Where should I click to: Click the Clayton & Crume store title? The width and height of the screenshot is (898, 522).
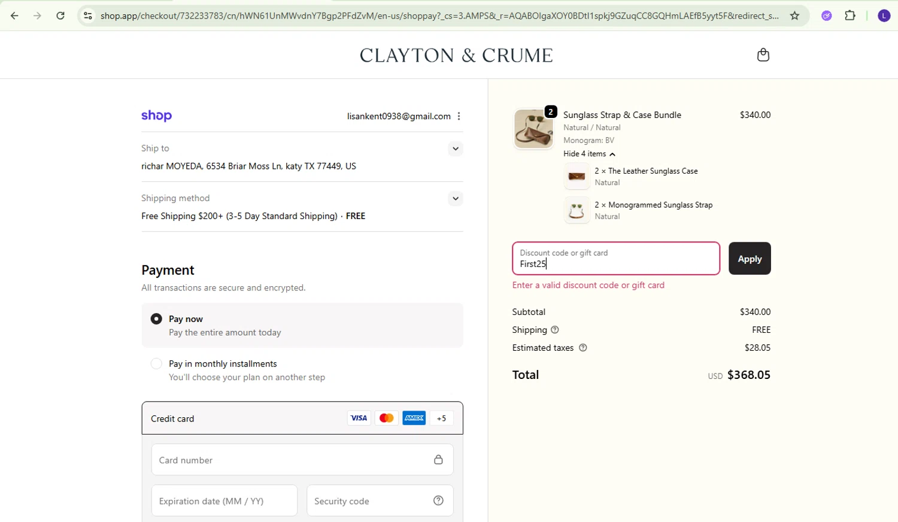[x=456, y=55]
